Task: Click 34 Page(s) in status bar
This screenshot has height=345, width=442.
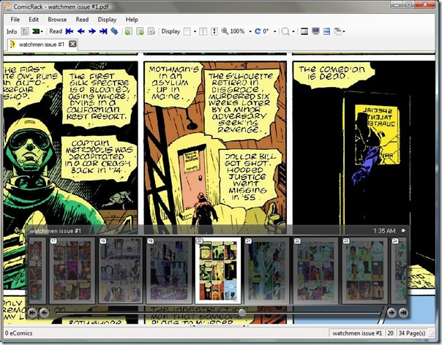Action: coord(412,333)
